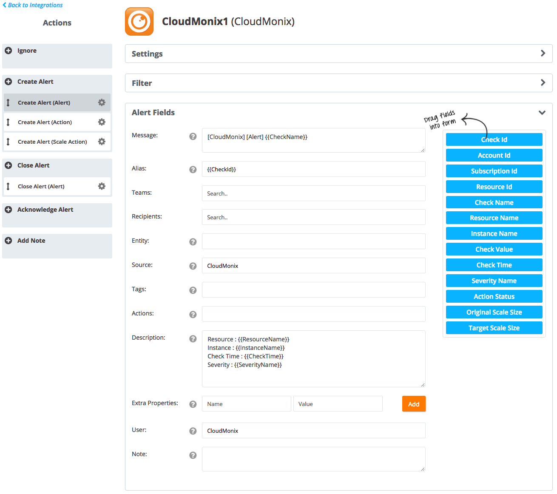Open the Recipients search dropdown
This screenshot has width=557, height=494.
314,217
